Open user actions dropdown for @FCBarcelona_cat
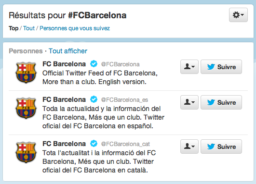The image size is (256, 184). [x=189, y=147]
